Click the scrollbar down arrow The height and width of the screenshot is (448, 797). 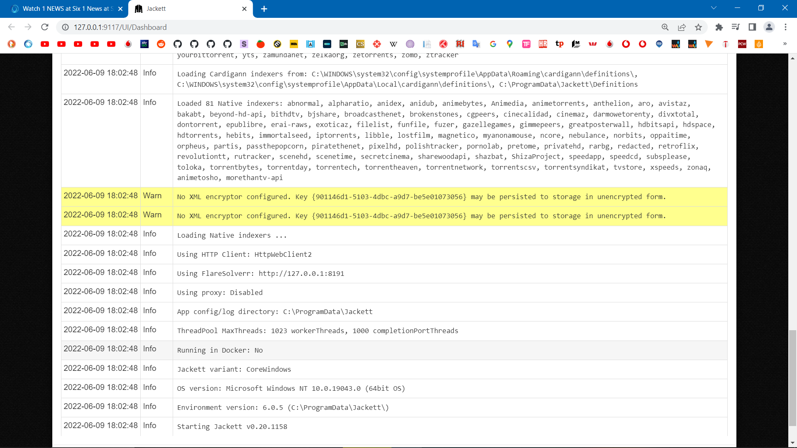pos(792,442)
